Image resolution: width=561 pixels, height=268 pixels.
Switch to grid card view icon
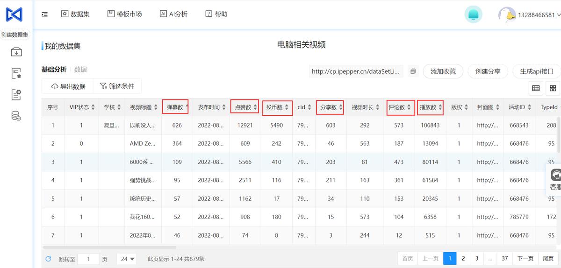(x=553, y=88)
